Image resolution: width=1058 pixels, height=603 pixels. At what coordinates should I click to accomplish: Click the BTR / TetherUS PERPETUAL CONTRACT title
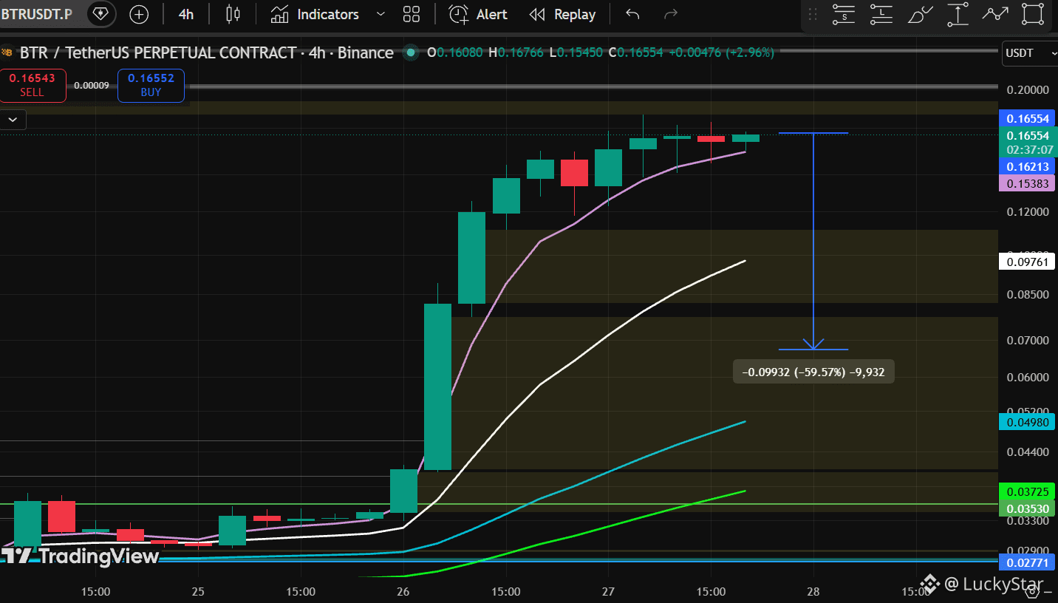pyautogui.click(x=159, y=52)
